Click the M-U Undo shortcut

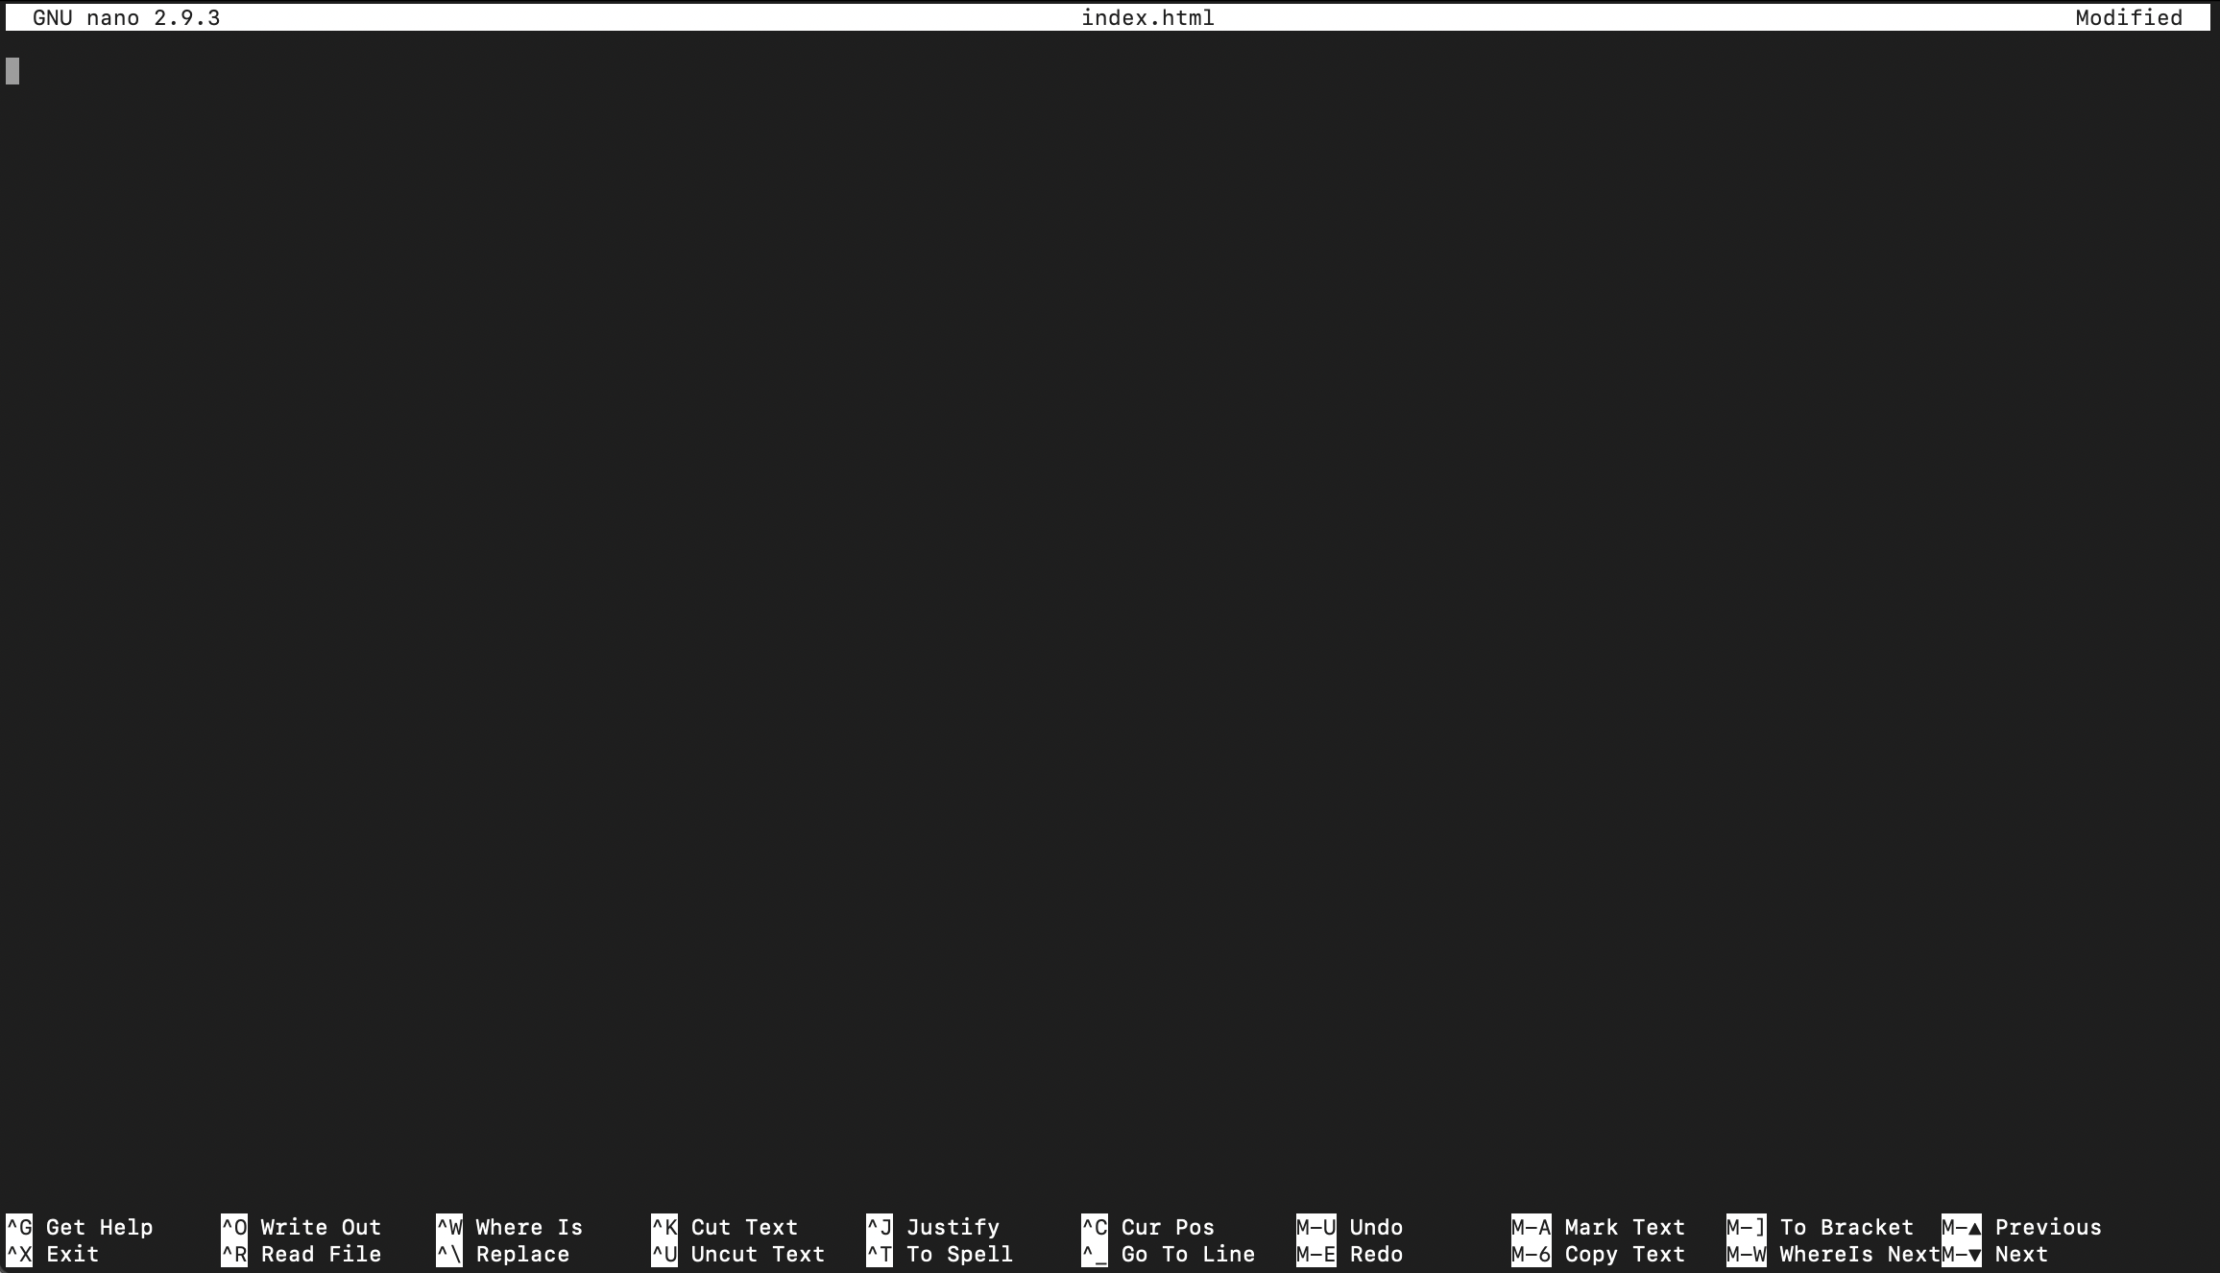(1350, 1227)
